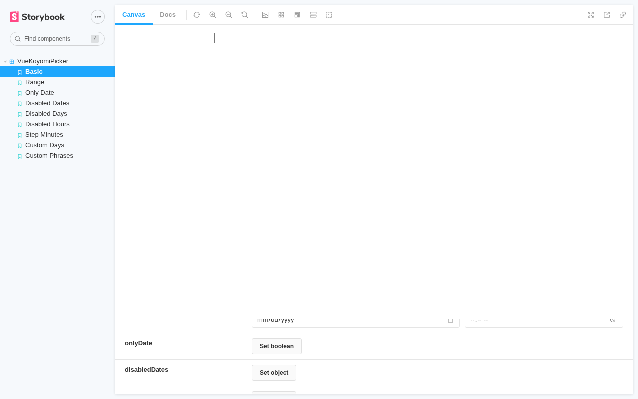
Task: Enable the measure tool
Action: [313, 15]
